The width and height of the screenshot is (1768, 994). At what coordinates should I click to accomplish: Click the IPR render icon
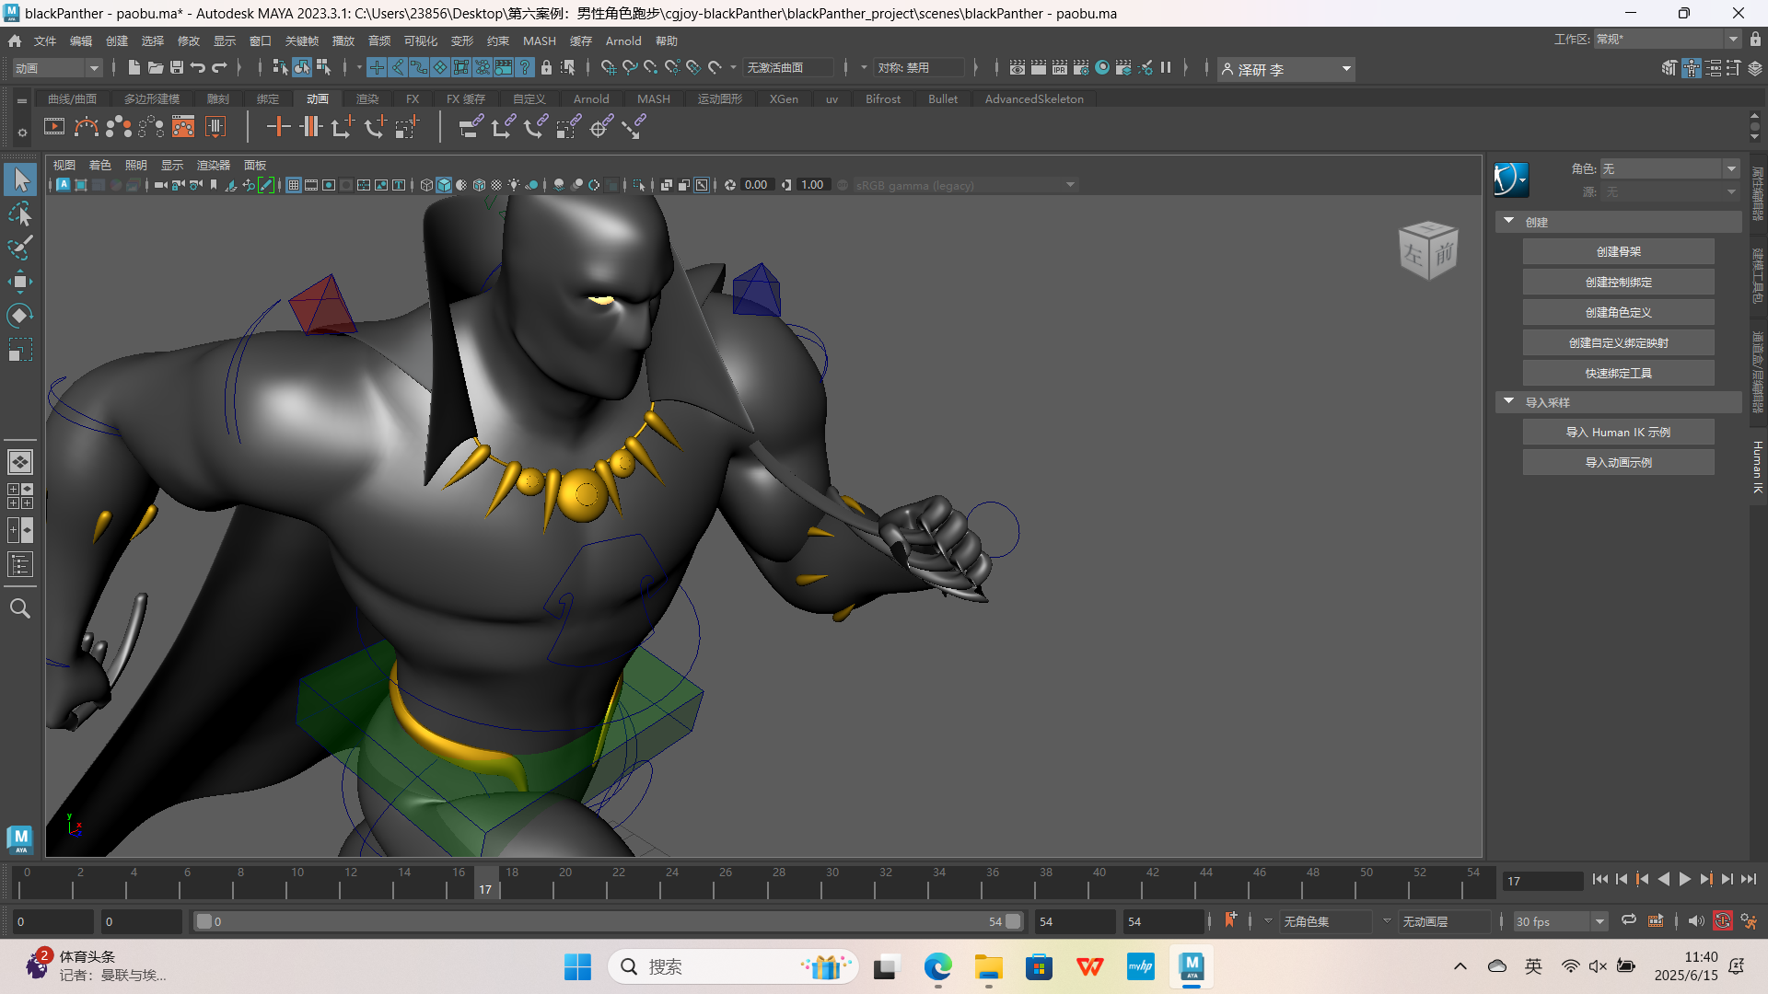point(1060,67)
